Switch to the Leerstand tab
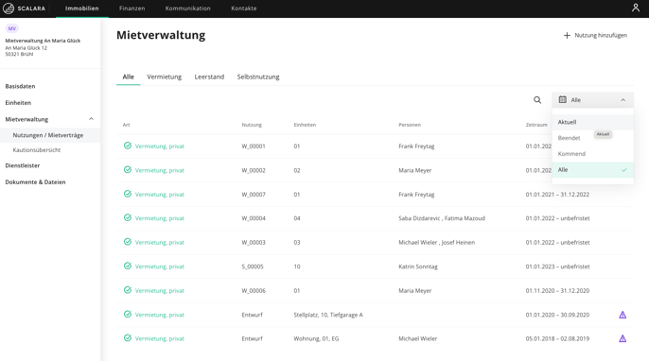The height and width of the screenshot is (361, 649). point(209,77)
